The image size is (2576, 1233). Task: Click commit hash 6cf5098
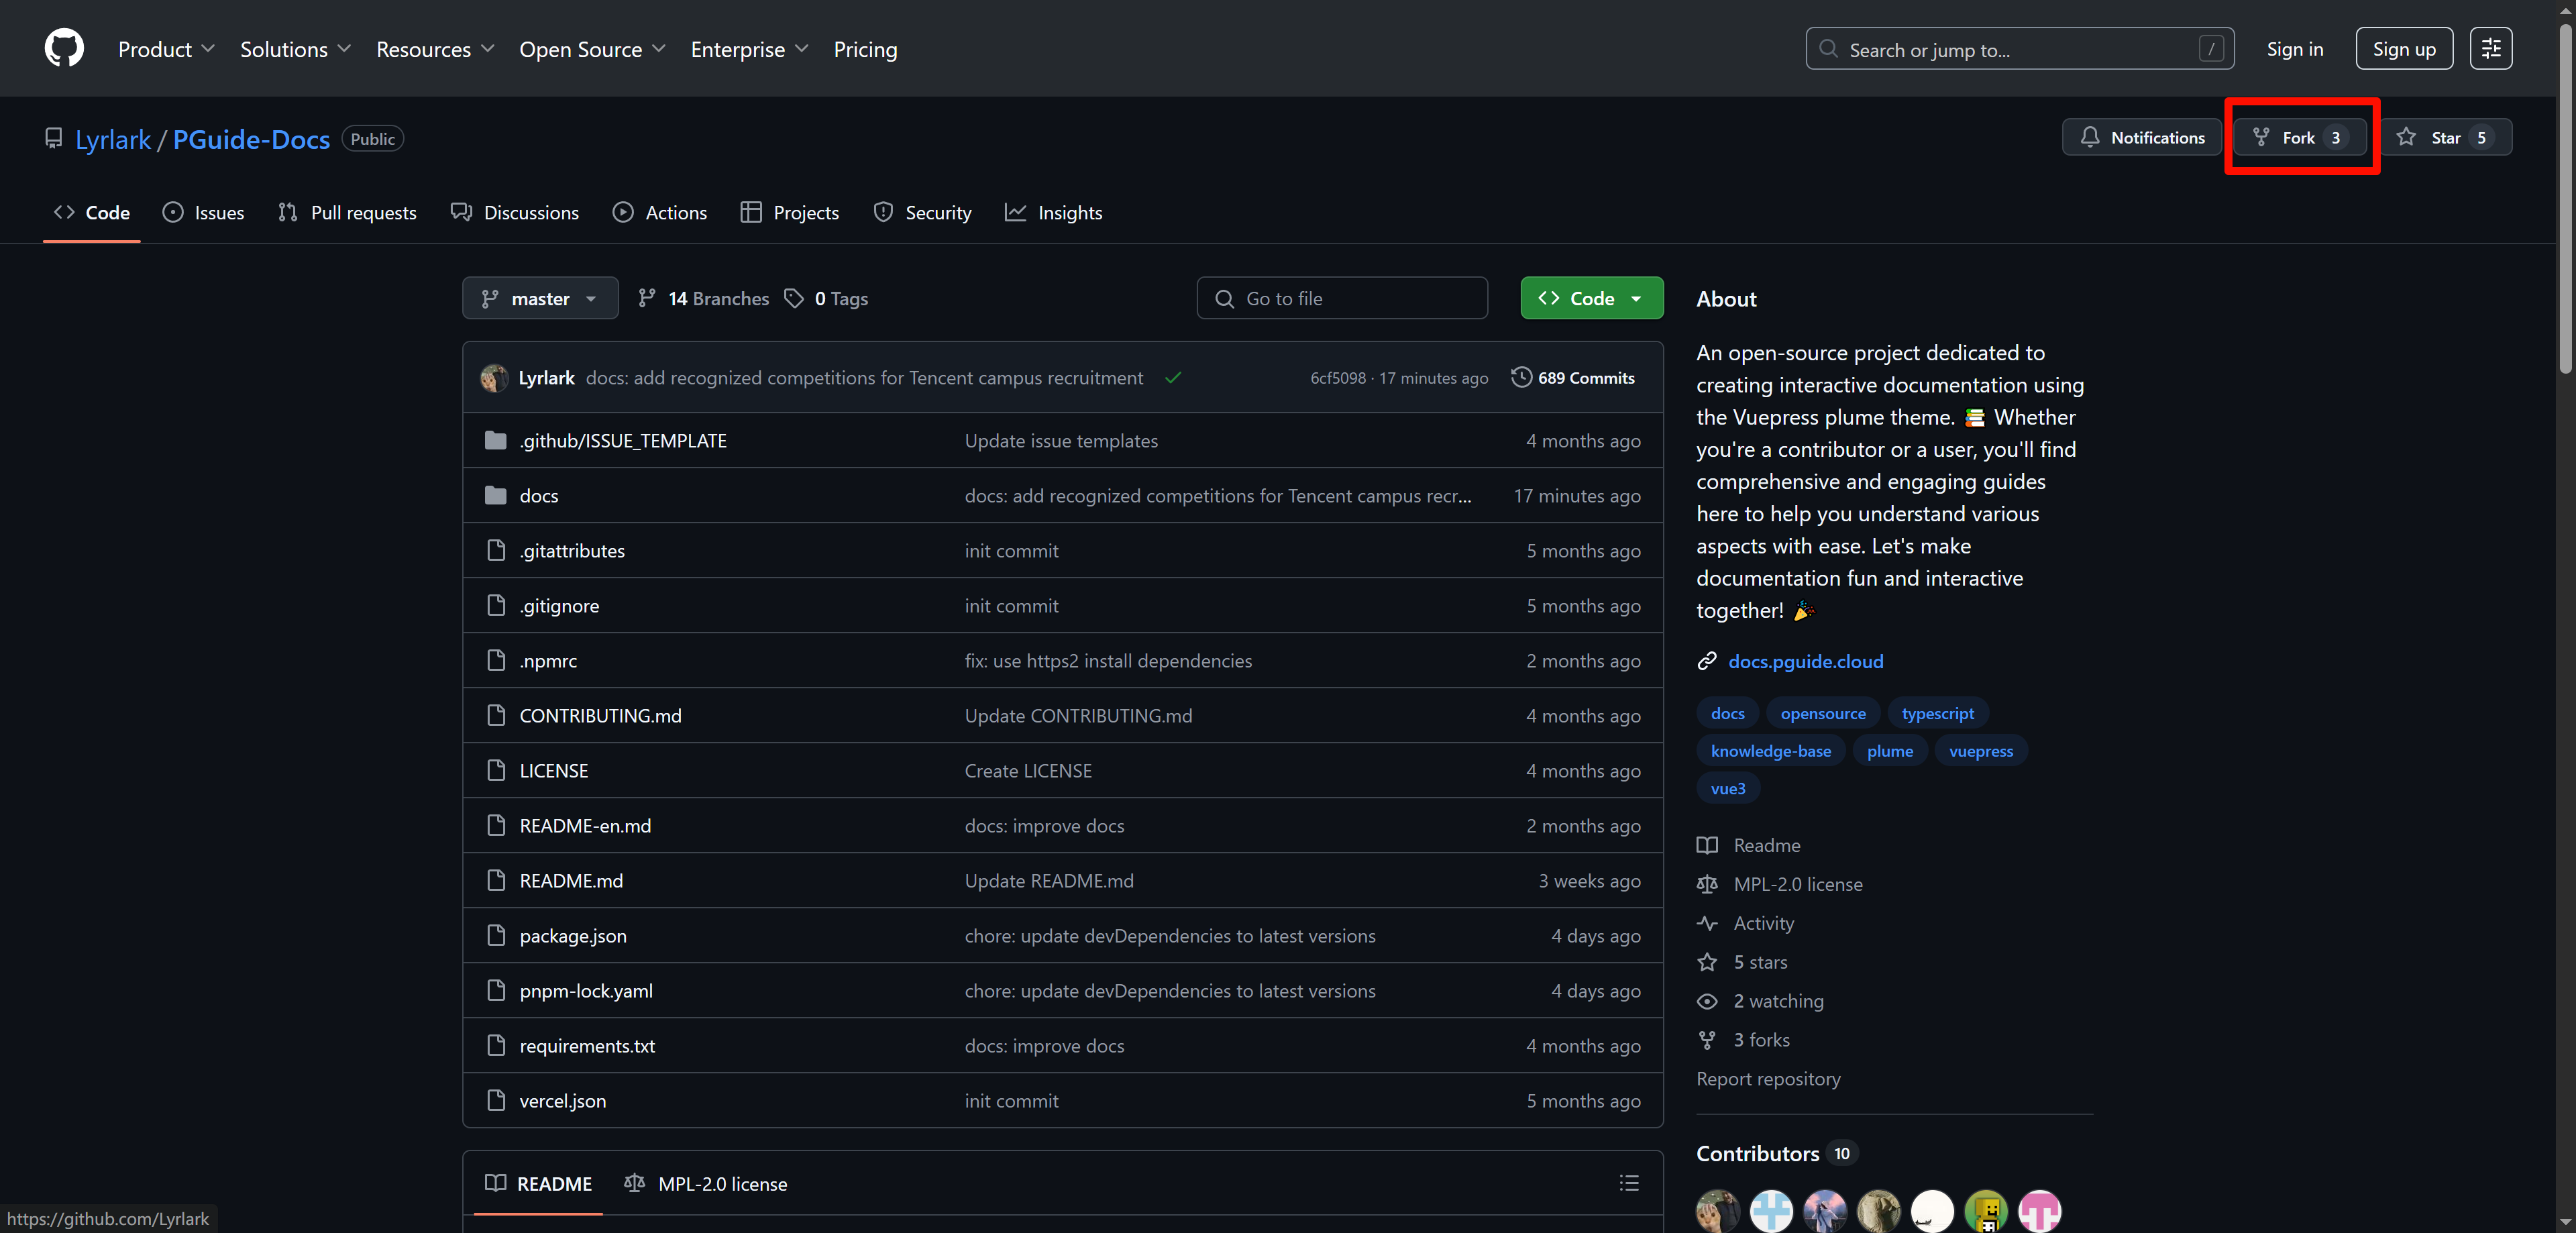tap(1337, 378)
